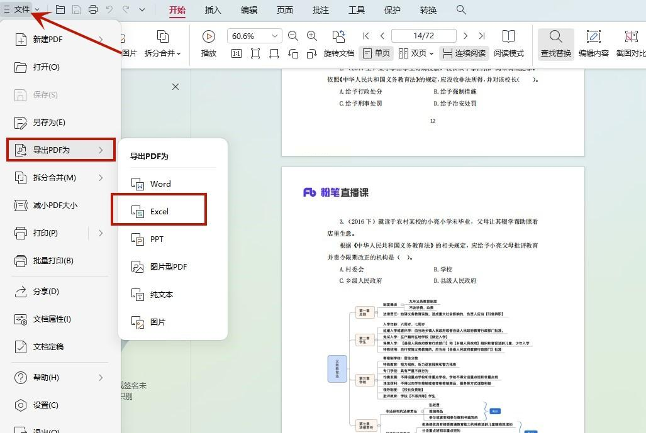Image resolution: width=646 pixels, height=433 pixels.
Task: Open the 60.6% zoom level dropdown
Action: [x=274, y=36]
